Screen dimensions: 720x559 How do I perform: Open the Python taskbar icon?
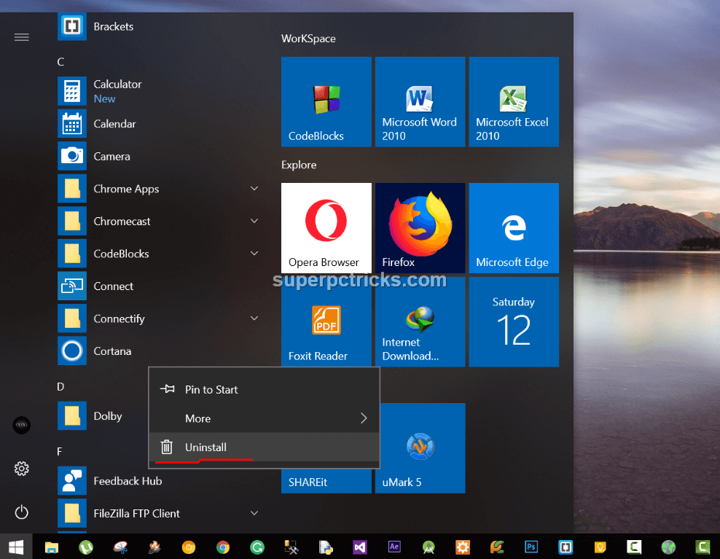pos(326,547)
